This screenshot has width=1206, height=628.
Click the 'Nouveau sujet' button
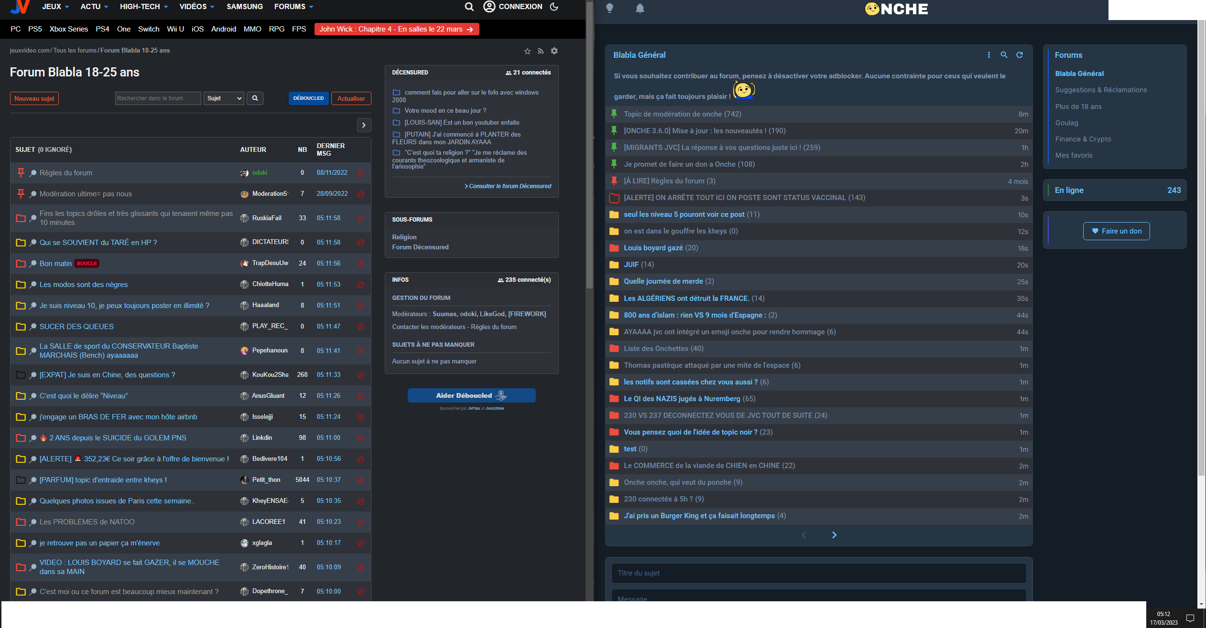pos(34,98)
